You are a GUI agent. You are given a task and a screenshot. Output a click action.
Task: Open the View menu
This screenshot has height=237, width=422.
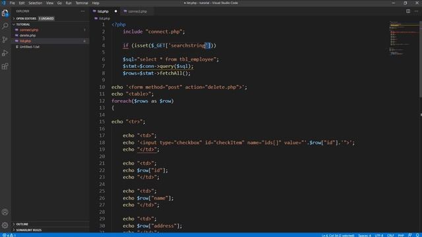click(x=49, y=3)
